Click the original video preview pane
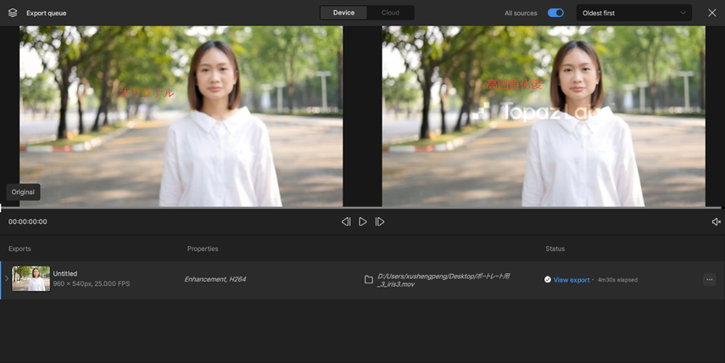The height and width of the screenshot is (363, 725). pyautogui.click(x=181, y=116)
